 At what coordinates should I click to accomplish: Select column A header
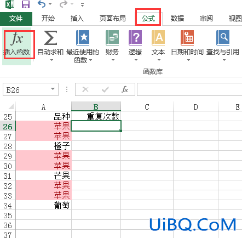(43, 107)
